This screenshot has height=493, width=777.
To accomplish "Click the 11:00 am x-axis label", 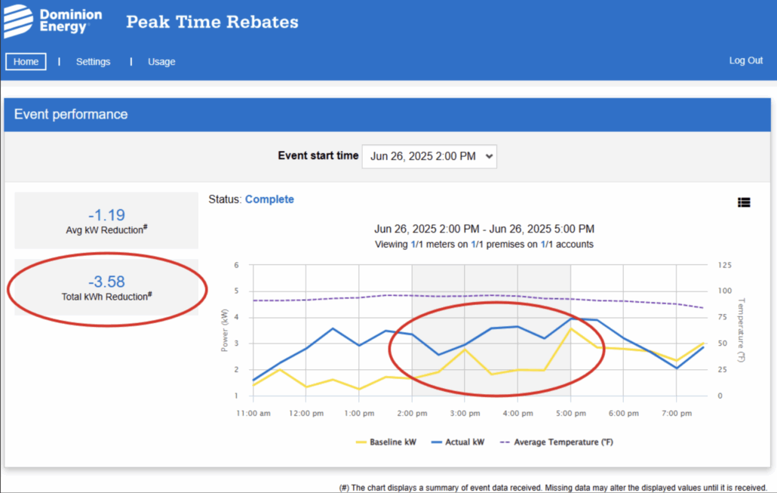I will click(253, 413).
